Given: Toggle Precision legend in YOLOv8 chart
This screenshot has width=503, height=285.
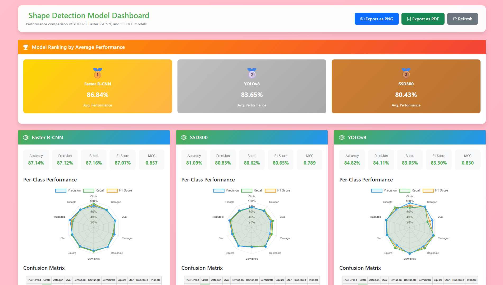Looking at the screenshot, I should click(x=384, y=190).
